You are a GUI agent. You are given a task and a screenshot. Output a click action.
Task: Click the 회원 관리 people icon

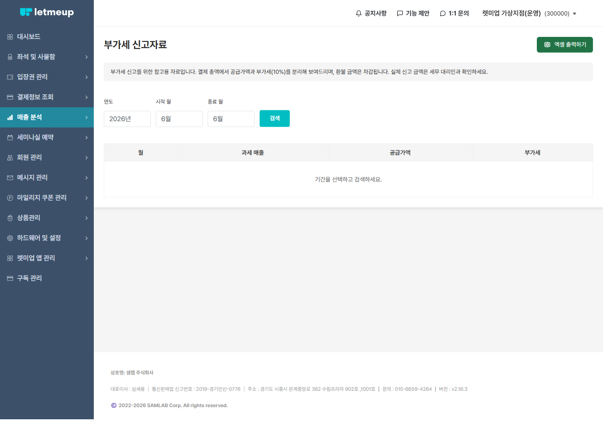point(10,158)
